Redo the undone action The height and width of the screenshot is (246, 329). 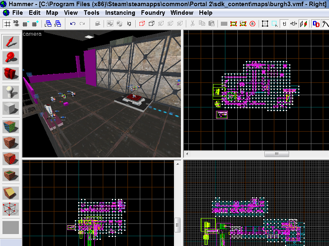pyautogui.click(x=82, y=24)
